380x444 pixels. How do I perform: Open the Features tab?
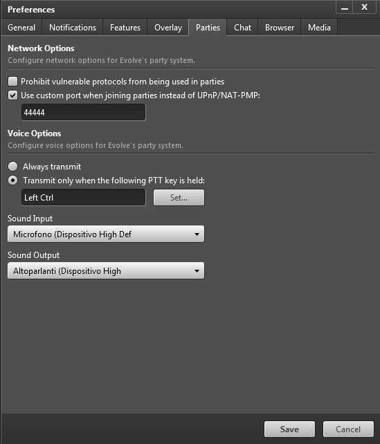point(125,28)
